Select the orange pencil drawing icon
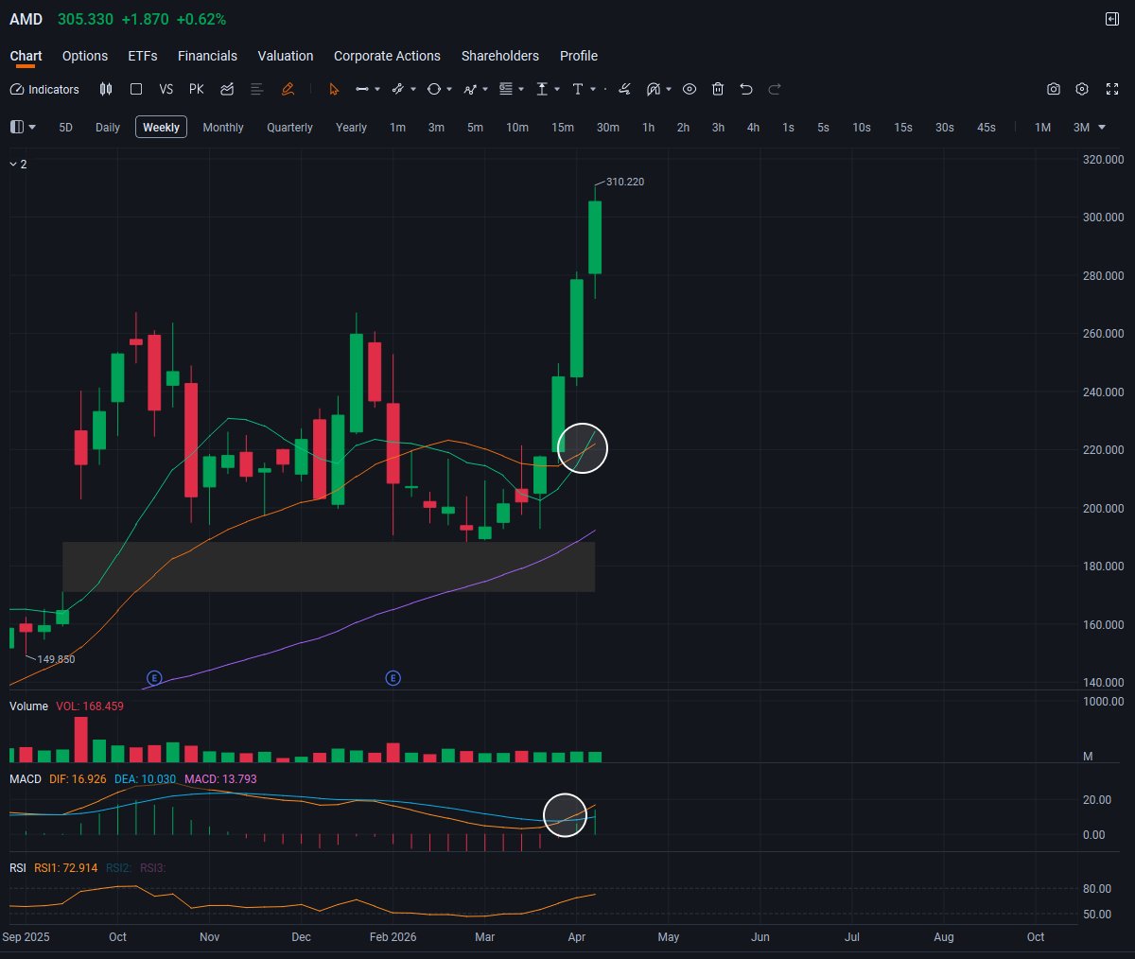1135x959 pixels. (288, 89)
